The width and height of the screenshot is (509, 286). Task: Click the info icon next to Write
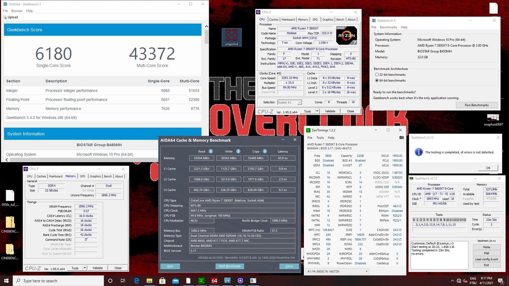(x=238, y=151)
